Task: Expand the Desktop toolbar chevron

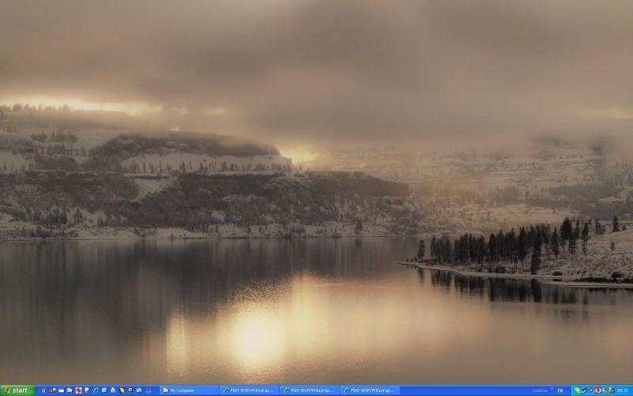Action: pos(550,390)
